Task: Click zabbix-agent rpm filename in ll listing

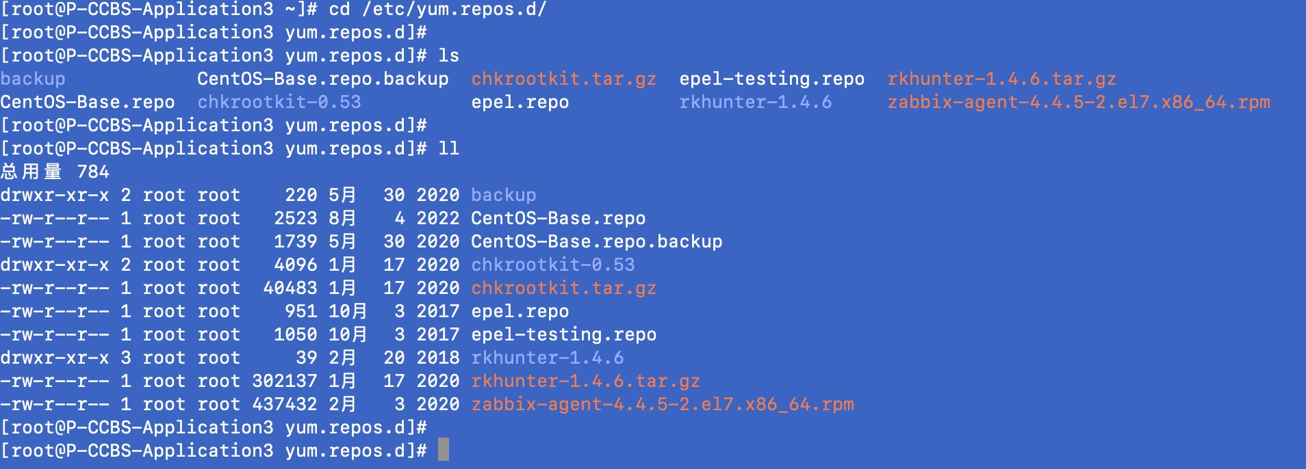Action: tap(663, 404)
